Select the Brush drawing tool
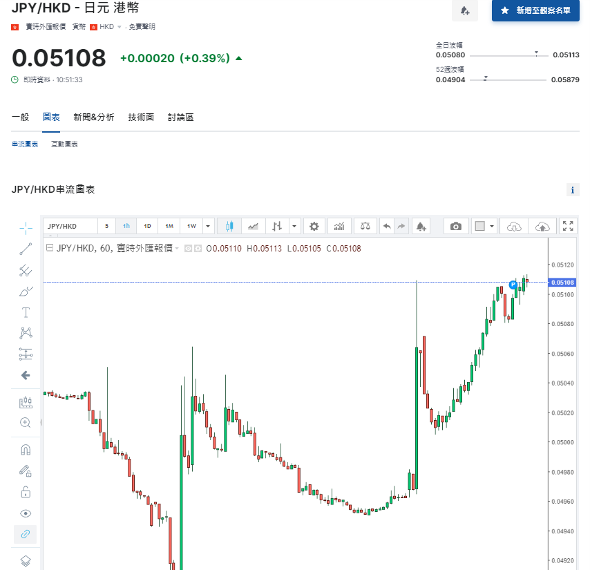590x570 pixels. (26, 291)
